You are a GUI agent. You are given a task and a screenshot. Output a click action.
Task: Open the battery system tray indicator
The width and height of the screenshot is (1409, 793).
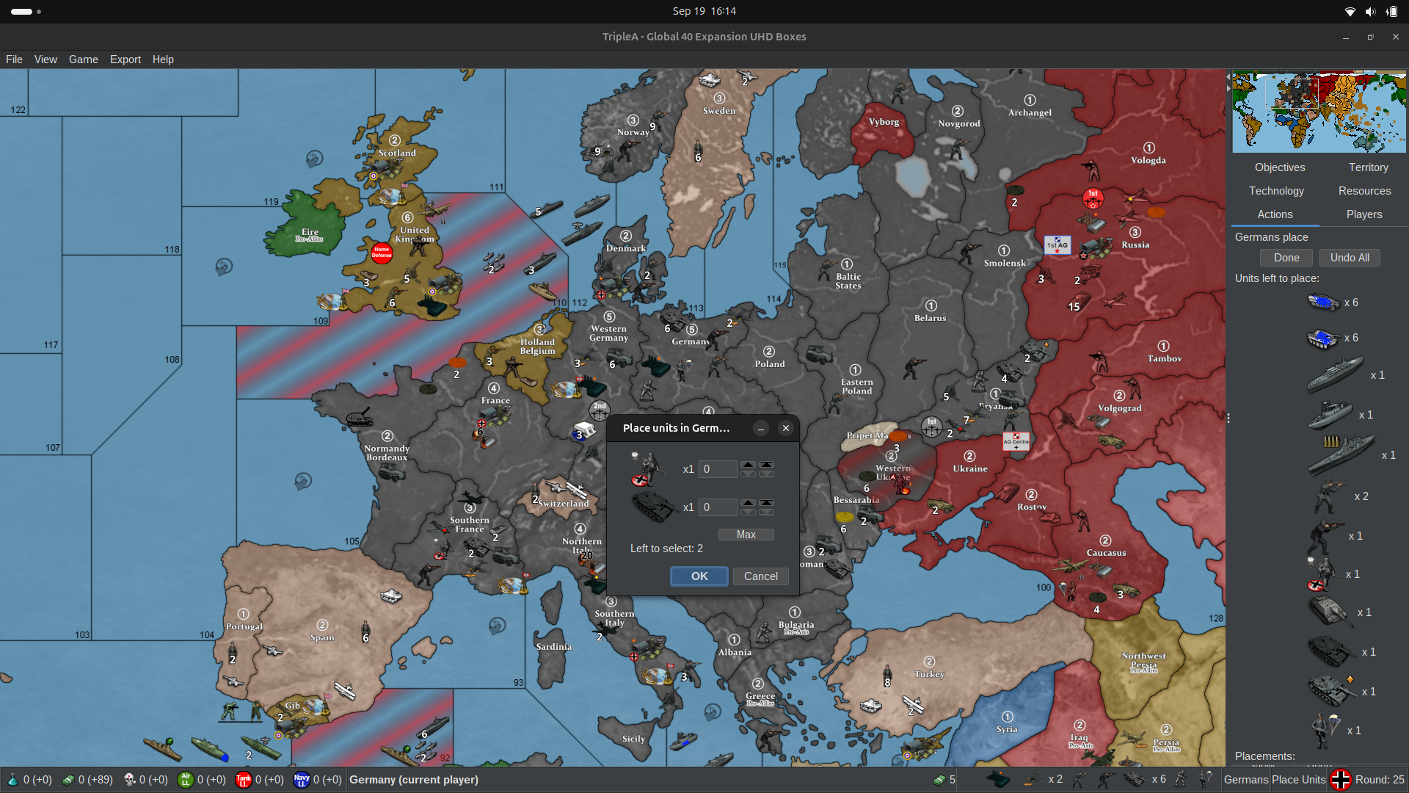[x=1391, y=11]
